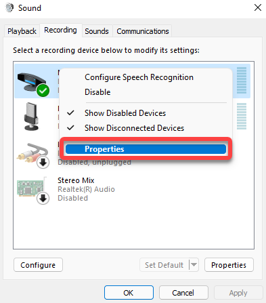Select Configure Speech Recognition menu entry

139,77
